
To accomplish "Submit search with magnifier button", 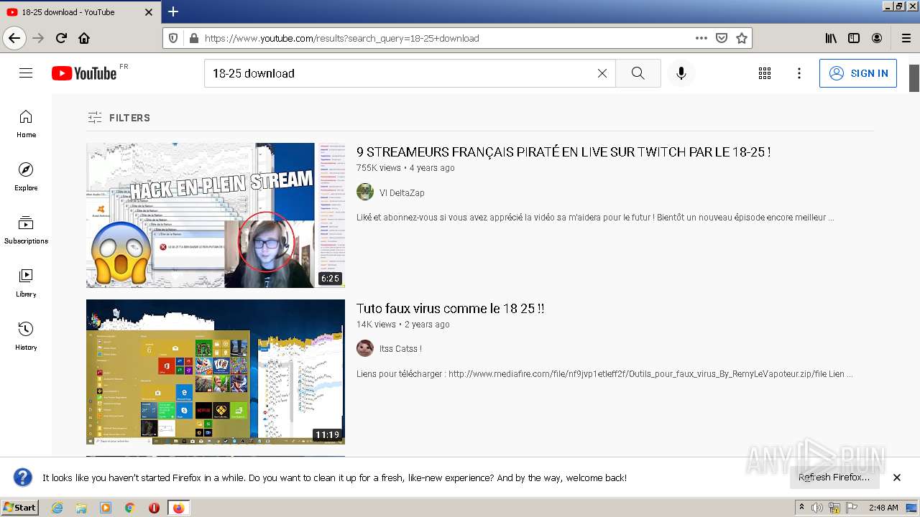I will click(x=638, y=73).
